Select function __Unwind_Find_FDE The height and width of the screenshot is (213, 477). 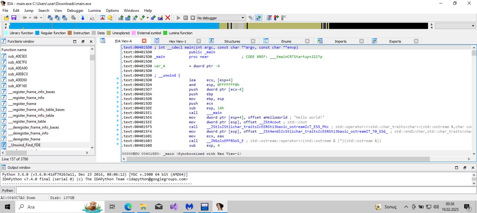(x=45, y=145)
